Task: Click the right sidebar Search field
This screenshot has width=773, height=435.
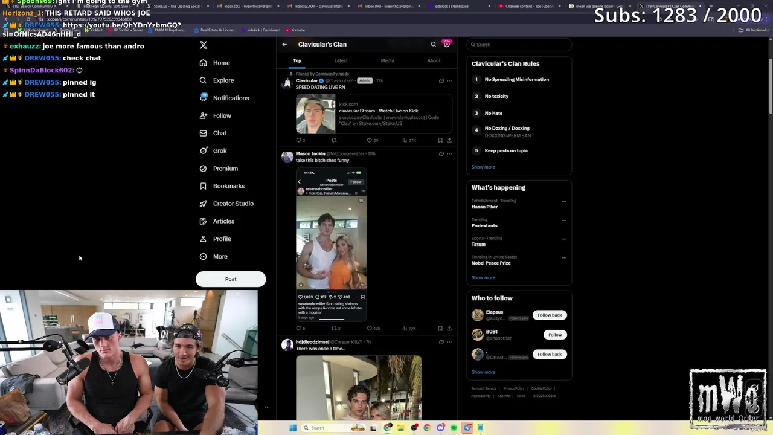Action: click(519, 45)
